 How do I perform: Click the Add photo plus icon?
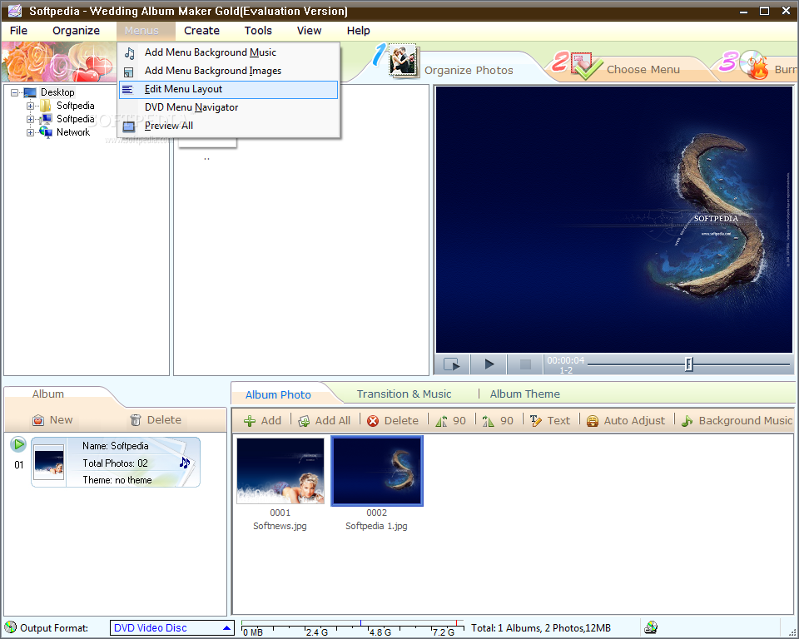249,421
